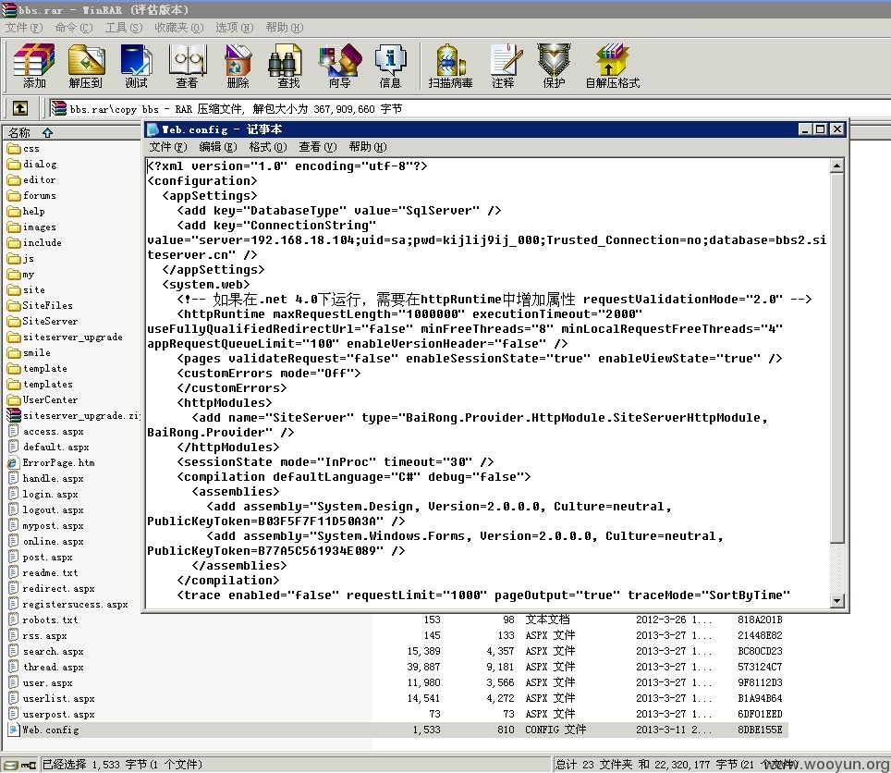Open WinRAR 工具(S) menu
The image size is (891, 773).
coord(124,28)
